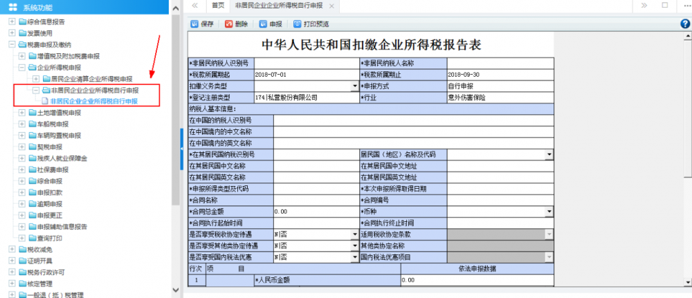Click the maximize window square button
692x298 pixels.
point(665,6)
